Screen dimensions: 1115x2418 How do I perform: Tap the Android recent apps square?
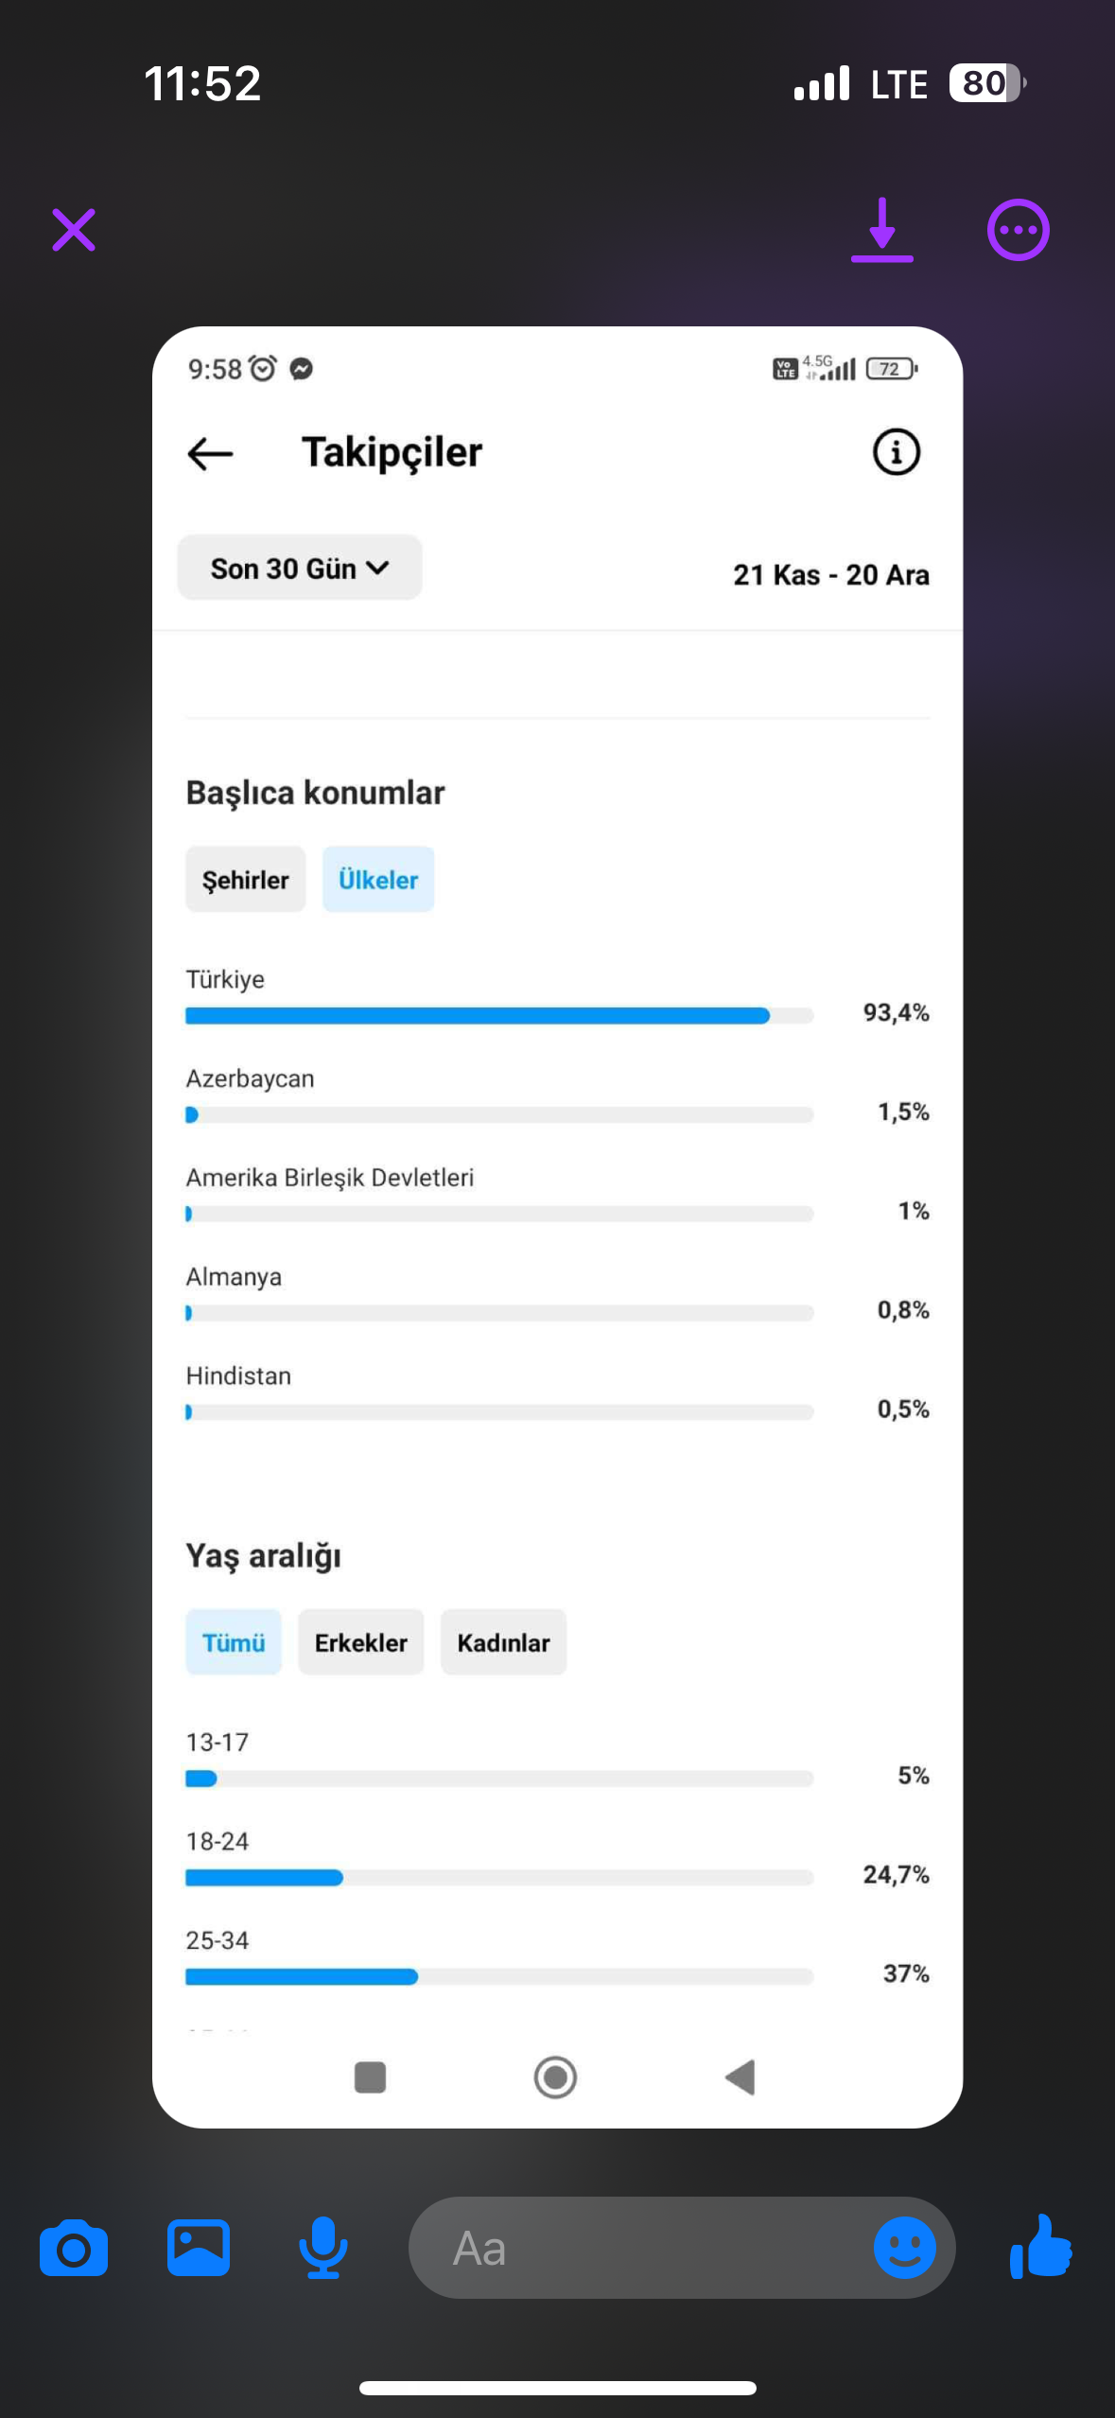coord(370,2077)
